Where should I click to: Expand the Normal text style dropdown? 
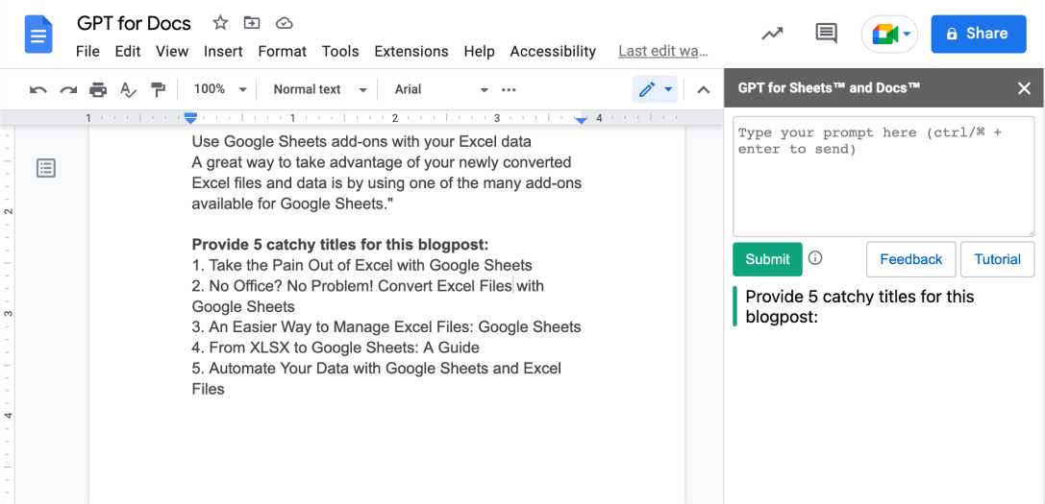(x=320, y=89)
